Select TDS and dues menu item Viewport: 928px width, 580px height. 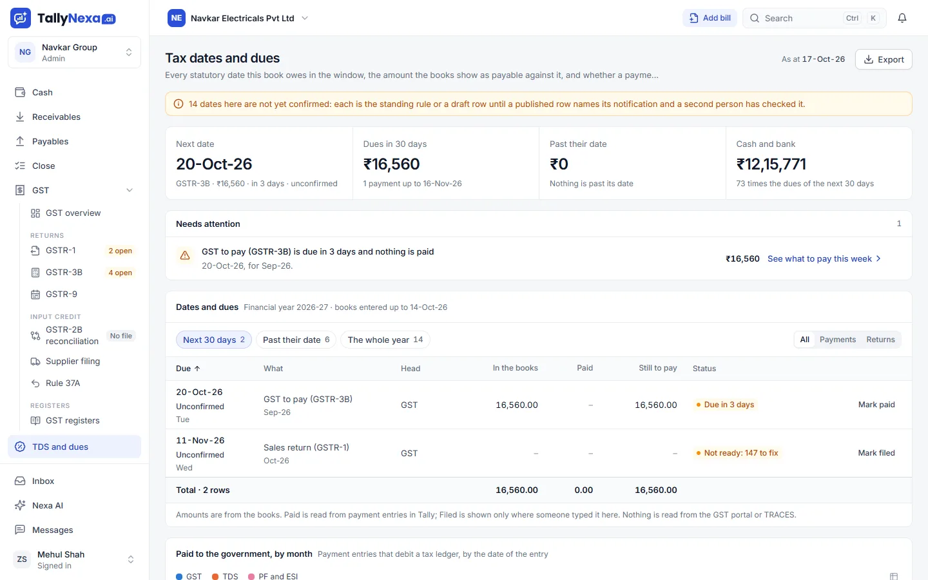[74, 447]
